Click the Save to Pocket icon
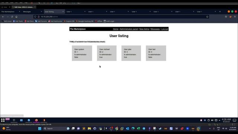Image resolution: width=238 pixels, height=134 pixels. click(226, 17)
